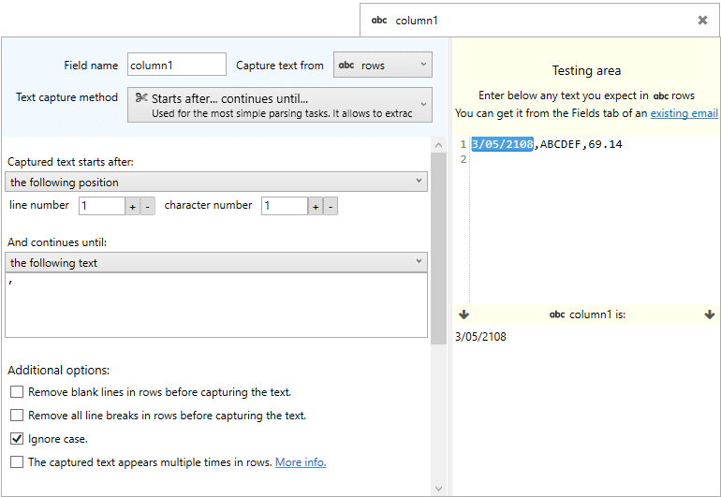Expand the 'the following text' dropdown

[216, 262]
